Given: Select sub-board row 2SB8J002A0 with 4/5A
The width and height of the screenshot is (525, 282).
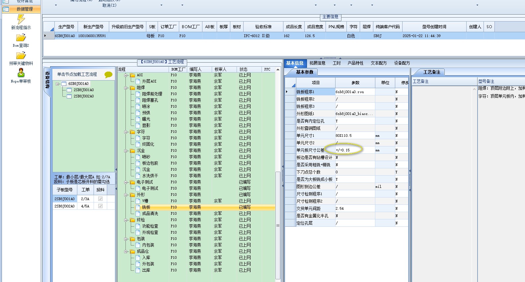Looking at the screenshot, I should pos(84,206).
